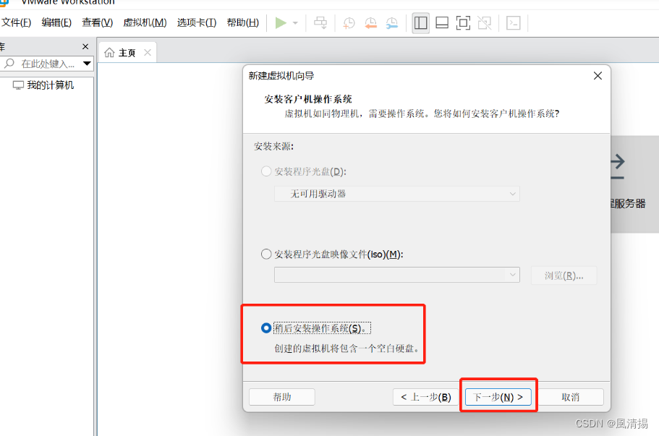Toggle the library sidebar view icon
Image resolution: width=659 pixels, height=436 pixels.
point(421,22)
